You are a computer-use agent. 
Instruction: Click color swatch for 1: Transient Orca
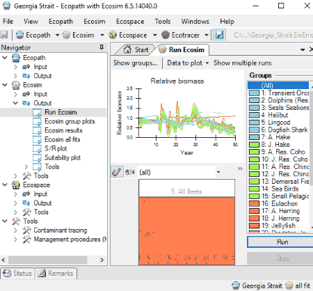(254, 93)
